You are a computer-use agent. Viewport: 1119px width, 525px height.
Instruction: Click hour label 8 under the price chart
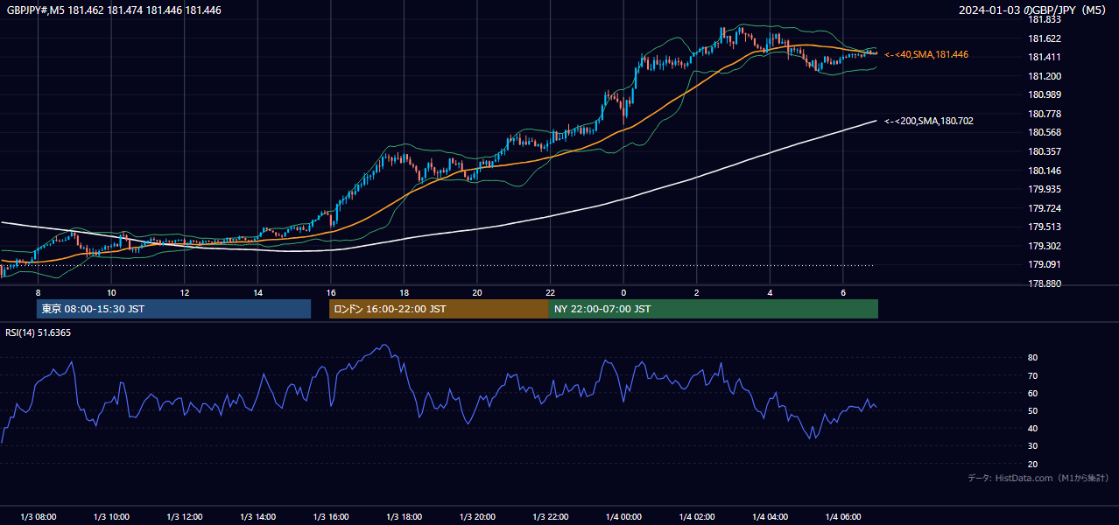(38, 292)
